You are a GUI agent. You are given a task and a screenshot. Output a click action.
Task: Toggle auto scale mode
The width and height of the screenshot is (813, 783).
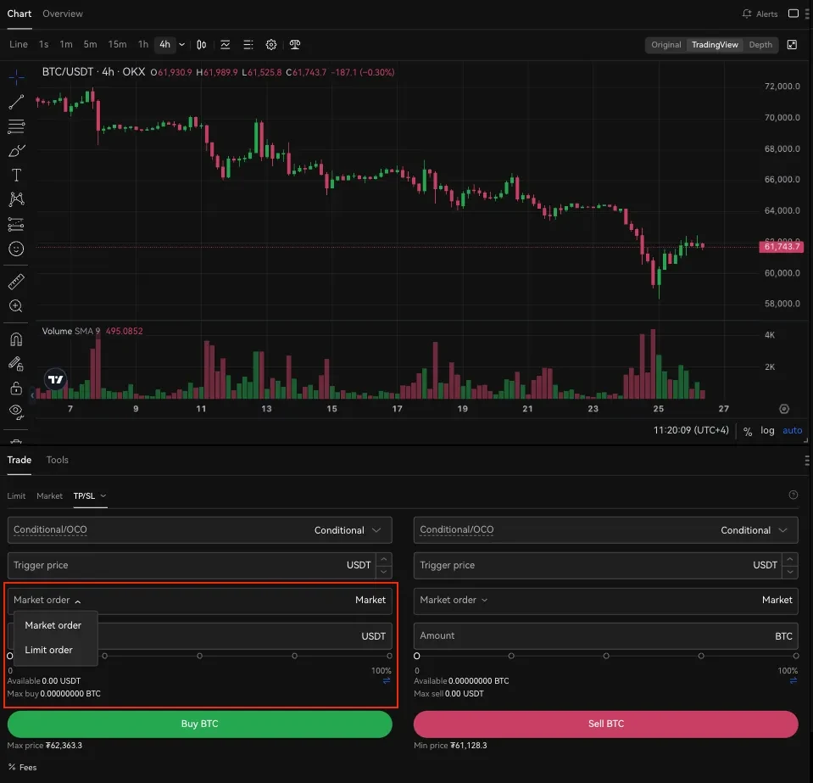(x=793, y=430)
